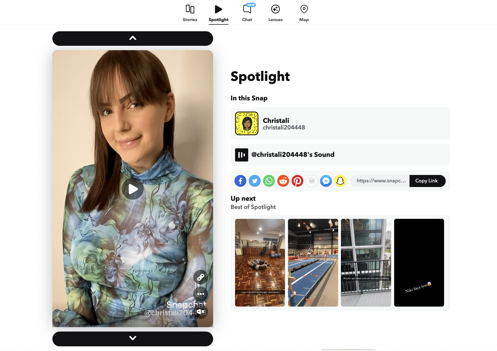Share to Reddit

click(x=283, y=181)
